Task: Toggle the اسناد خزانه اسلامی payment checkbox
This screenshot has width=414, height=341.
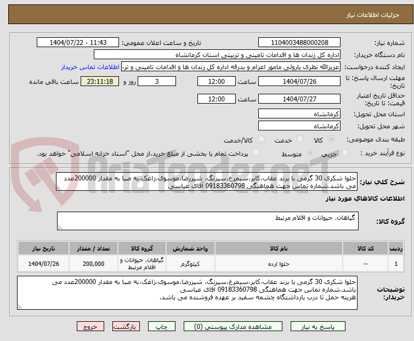Action: coord(256,152)
